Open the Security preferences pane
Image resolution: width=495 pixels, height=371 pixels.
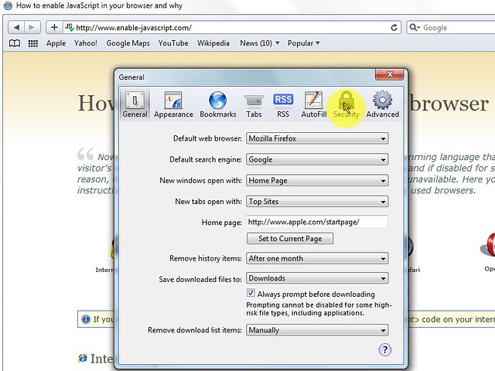click(346, 104)
